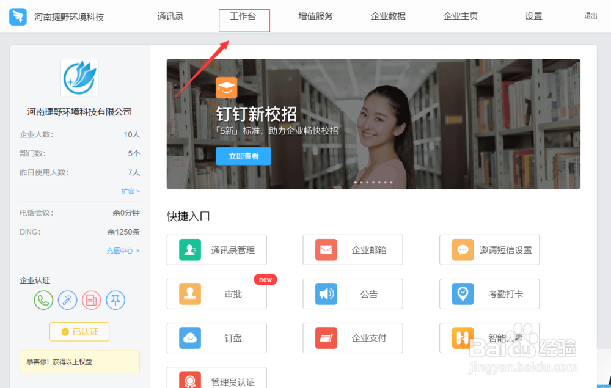611x388 pixels.
Task: Click the blue cloud icon of 钉盘
Action: (x=190, y=338)
